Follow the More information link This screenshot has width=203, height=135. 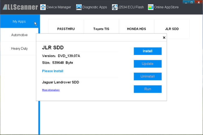point(51,90)
